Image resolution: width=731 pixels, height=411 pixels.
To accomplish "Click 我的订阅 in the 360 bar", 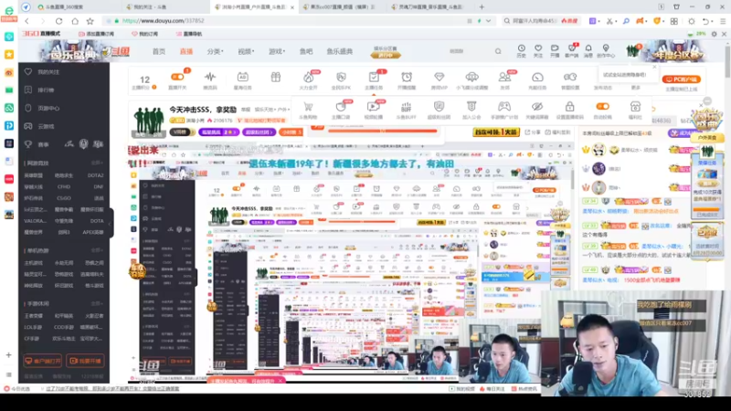I will (145, 34).
